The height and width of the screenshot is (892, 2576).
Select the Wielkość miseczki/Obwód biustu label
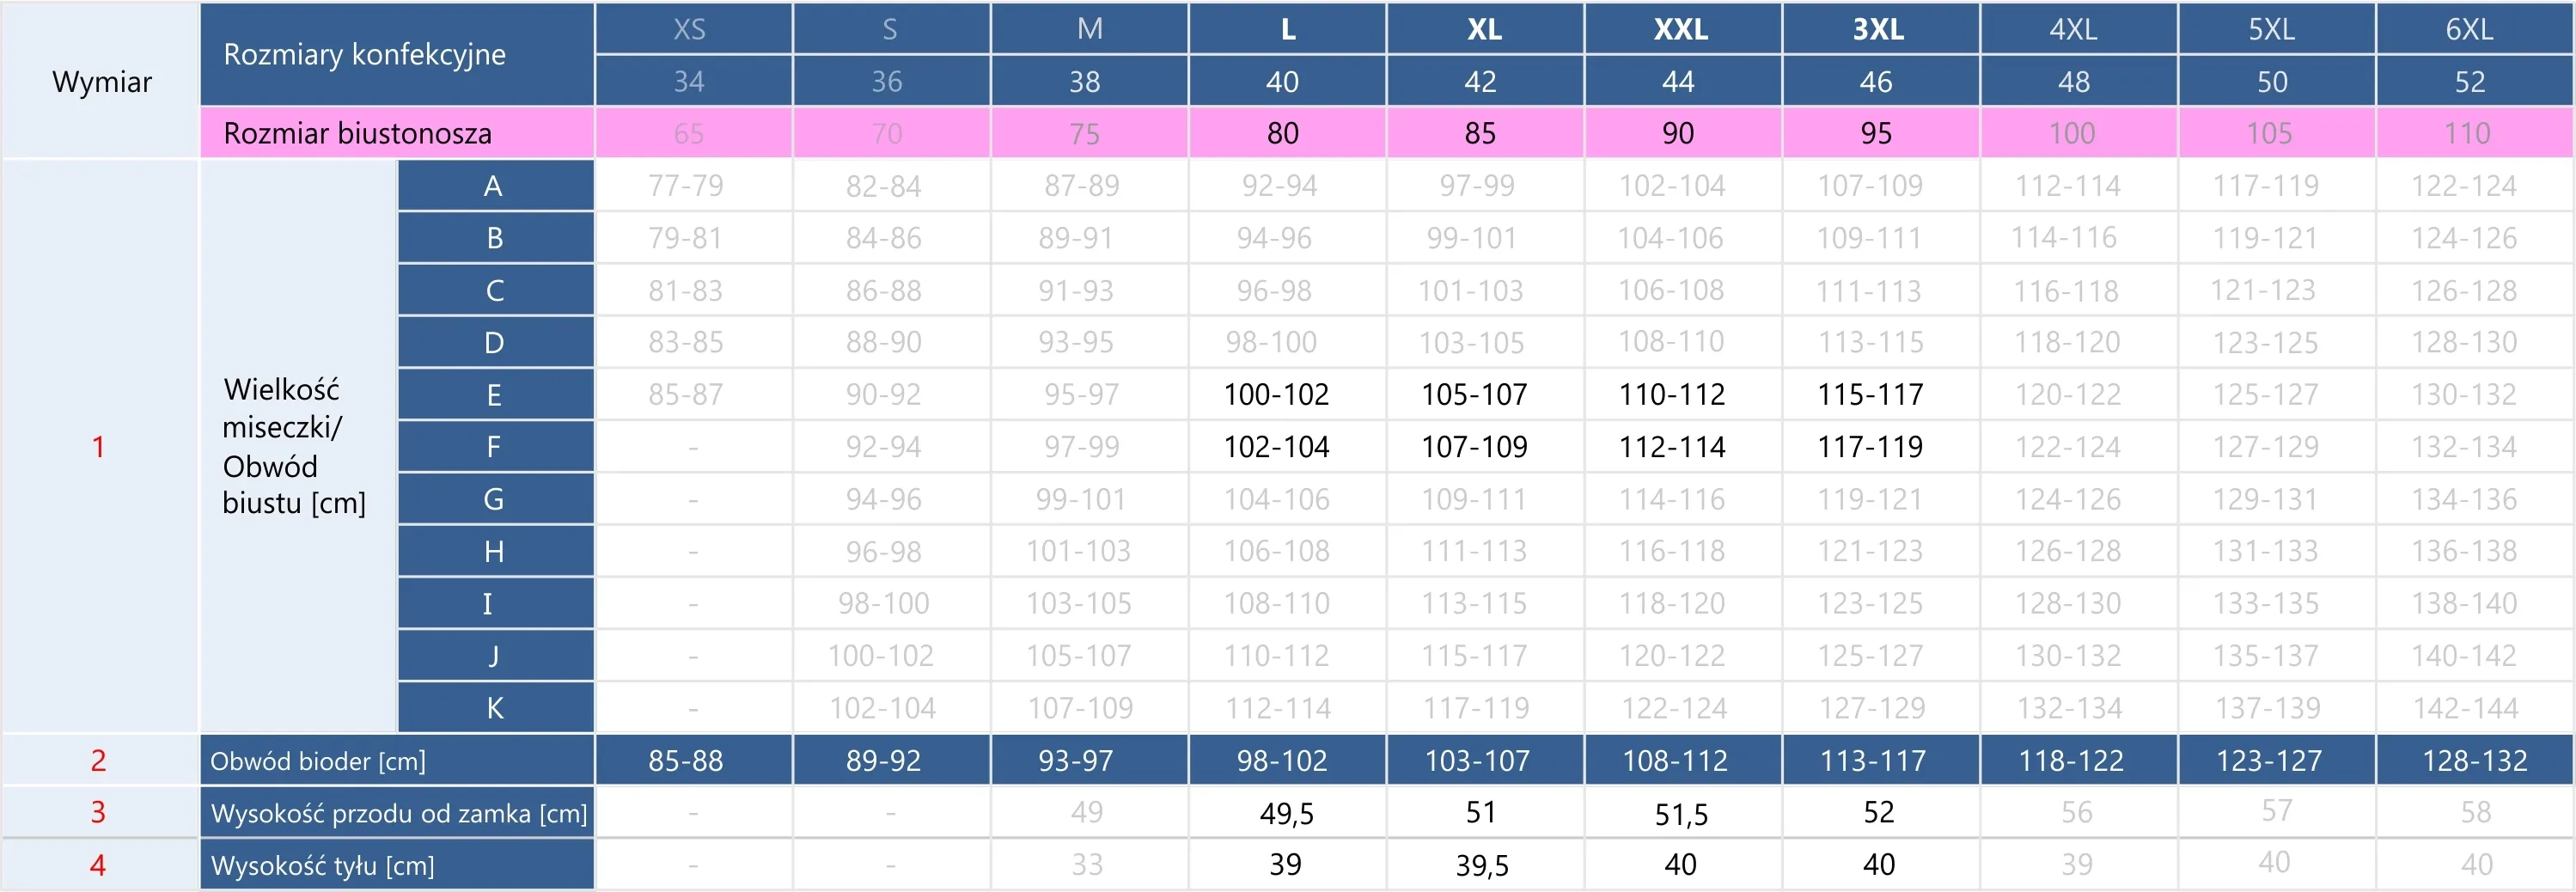pos(294,446)
